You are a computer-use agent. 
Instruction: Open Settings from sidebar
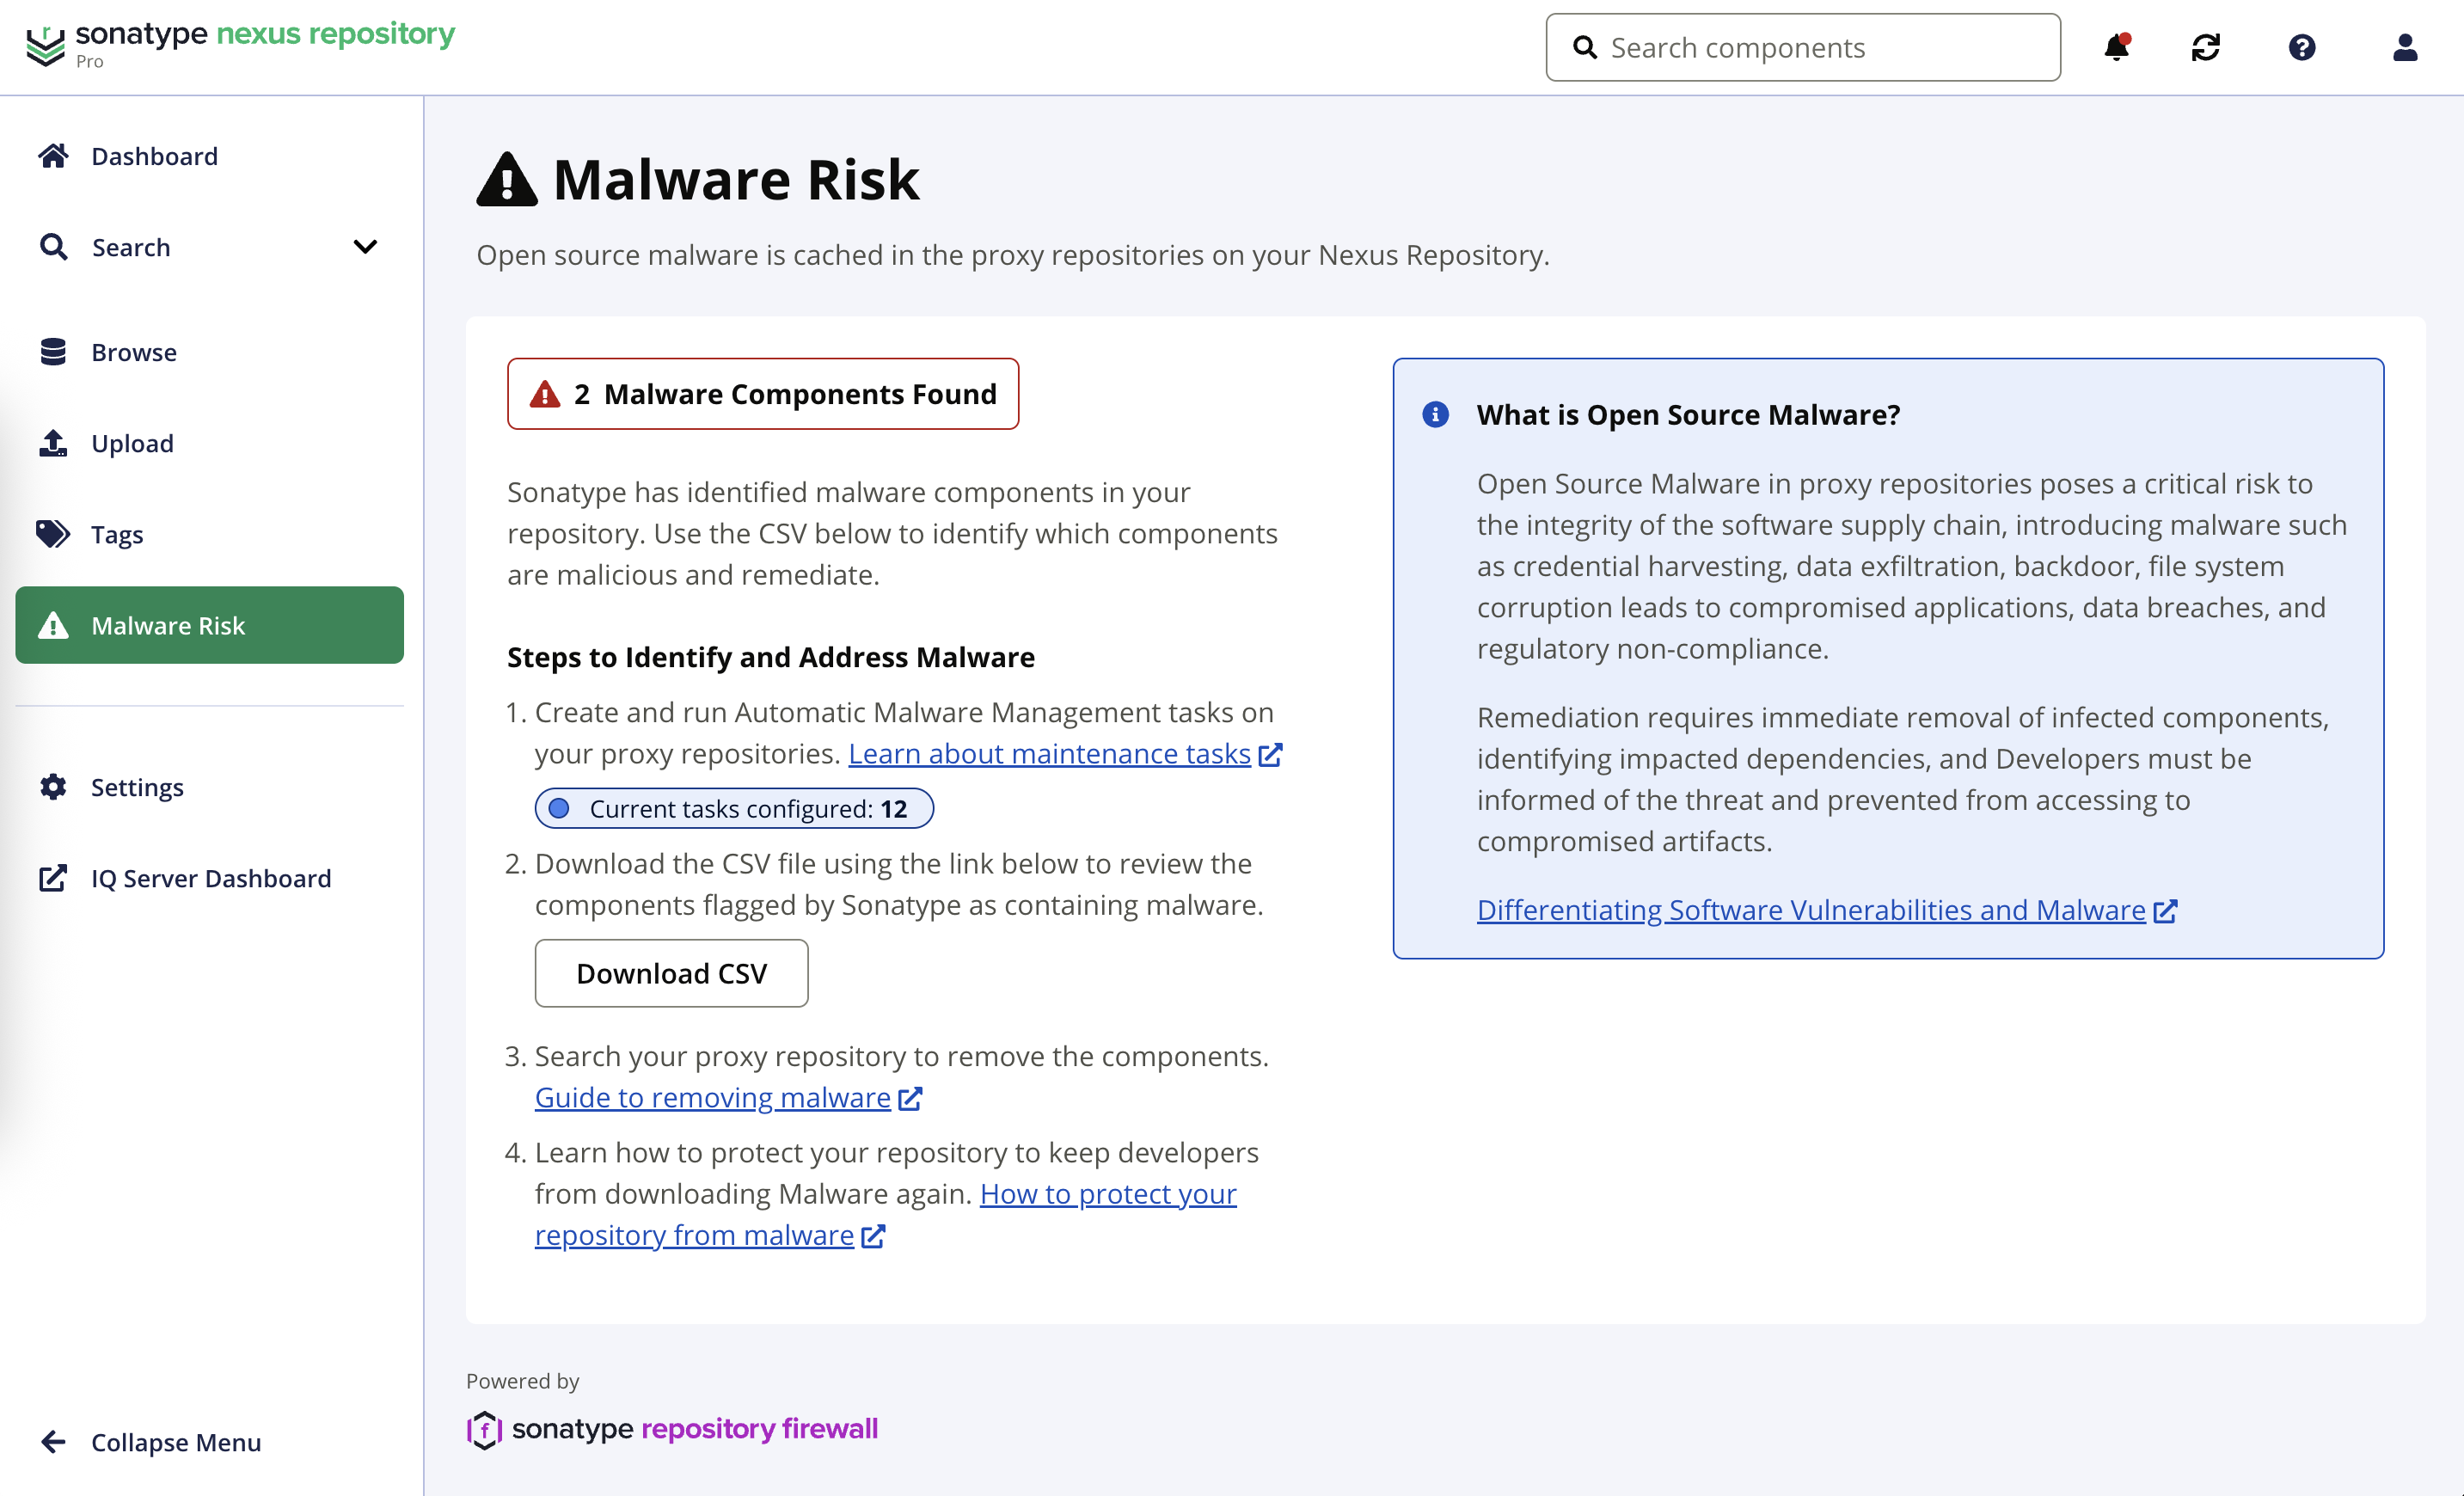point(209,787)
